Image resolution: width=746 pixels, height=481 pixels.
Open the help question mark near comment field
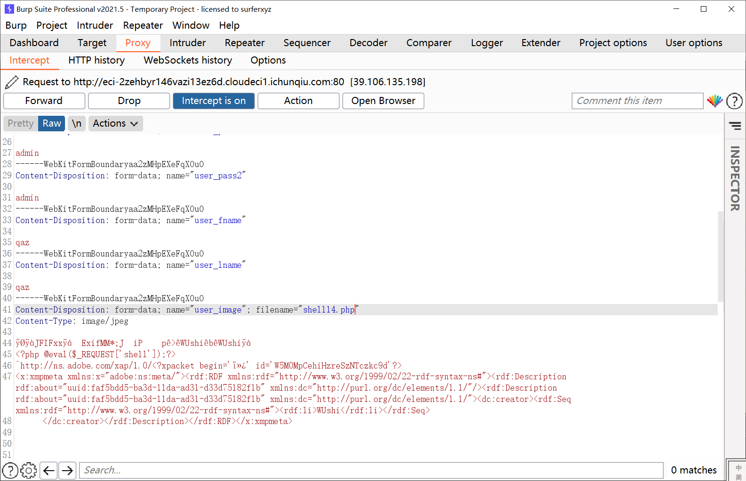(x=734, y=101)
